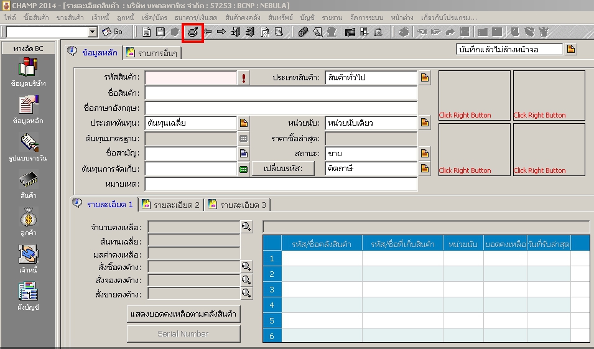
Task: Open the บัญชี menu
Action: (x=307, y=17)
